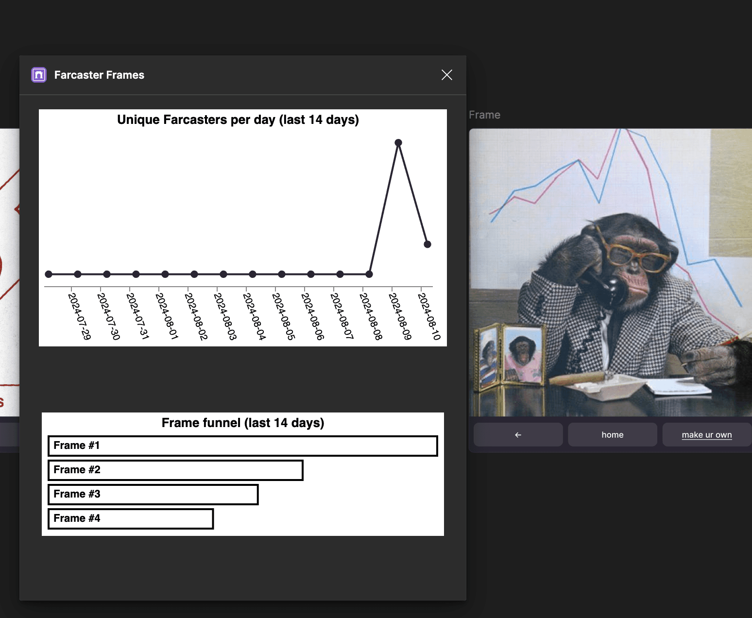
Task: Click the peak data point for 2024-08-09
Action: pos(398,143)
